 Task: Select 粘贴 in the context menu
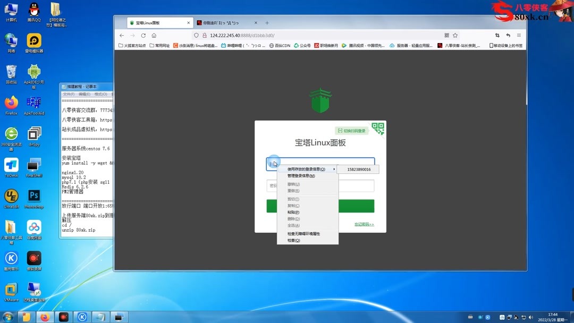point(294,211)
